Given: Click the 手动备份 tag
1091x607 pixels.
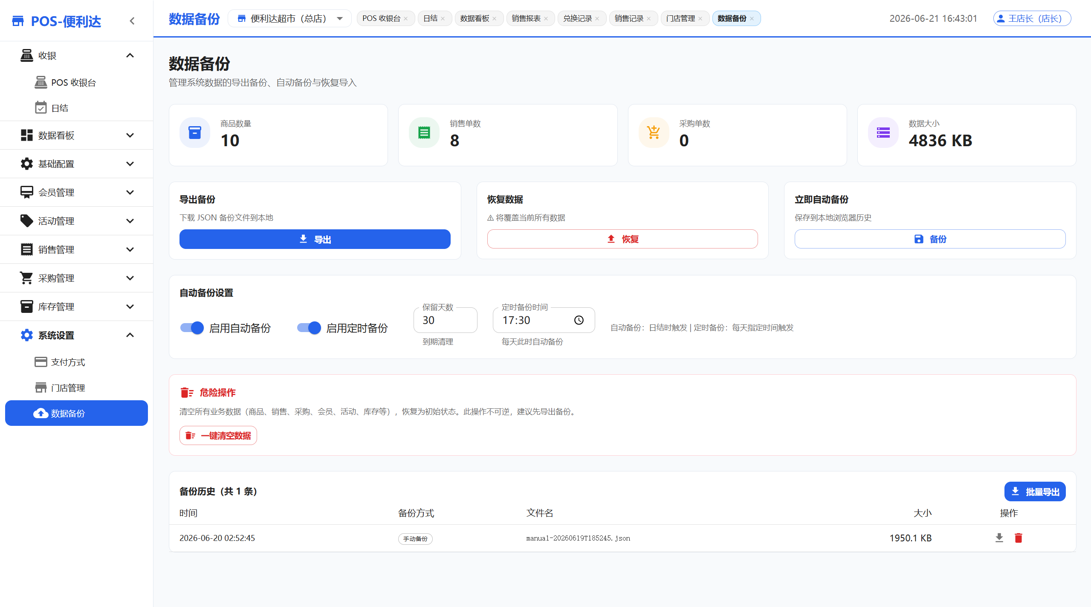Looking at the screenshot, I should [415, 539].
